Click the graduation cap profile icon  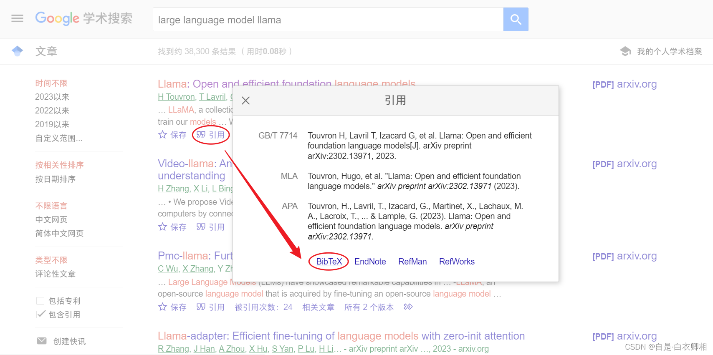click(x=625, y=51)
